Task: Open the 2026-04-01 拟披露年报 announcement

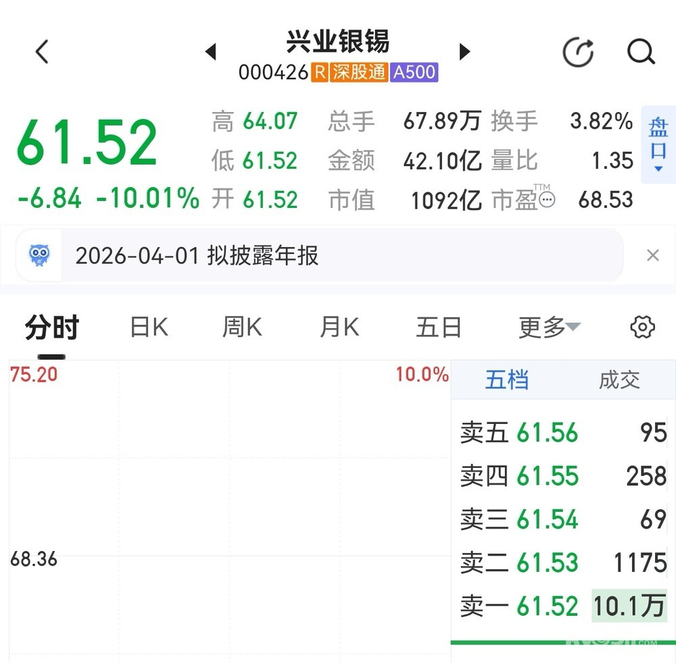Action: (196, 256)
